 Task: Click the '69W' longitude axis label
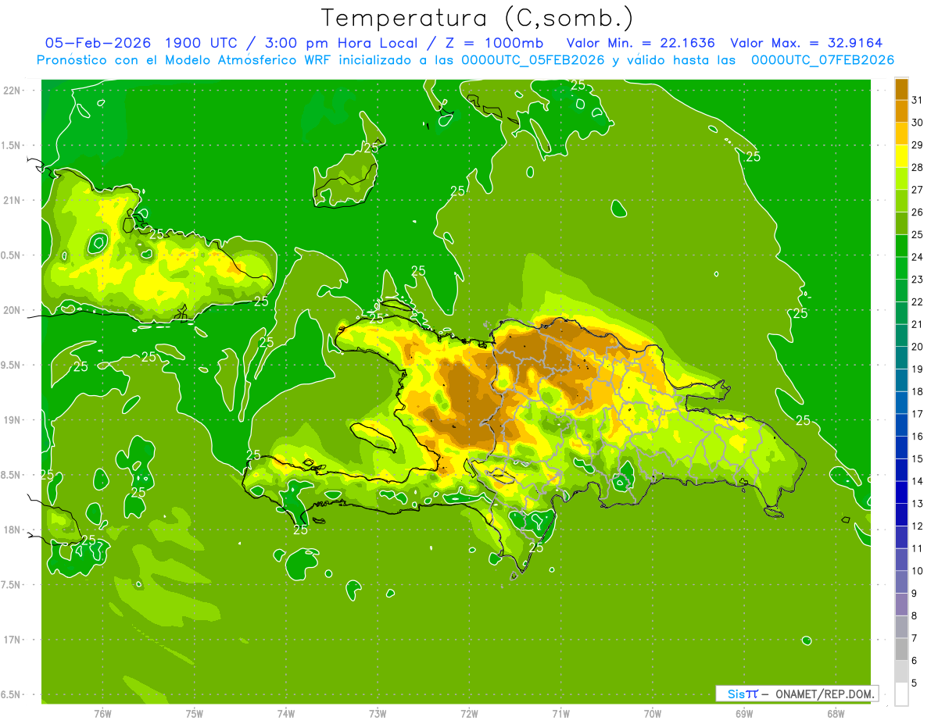point(744,714)
